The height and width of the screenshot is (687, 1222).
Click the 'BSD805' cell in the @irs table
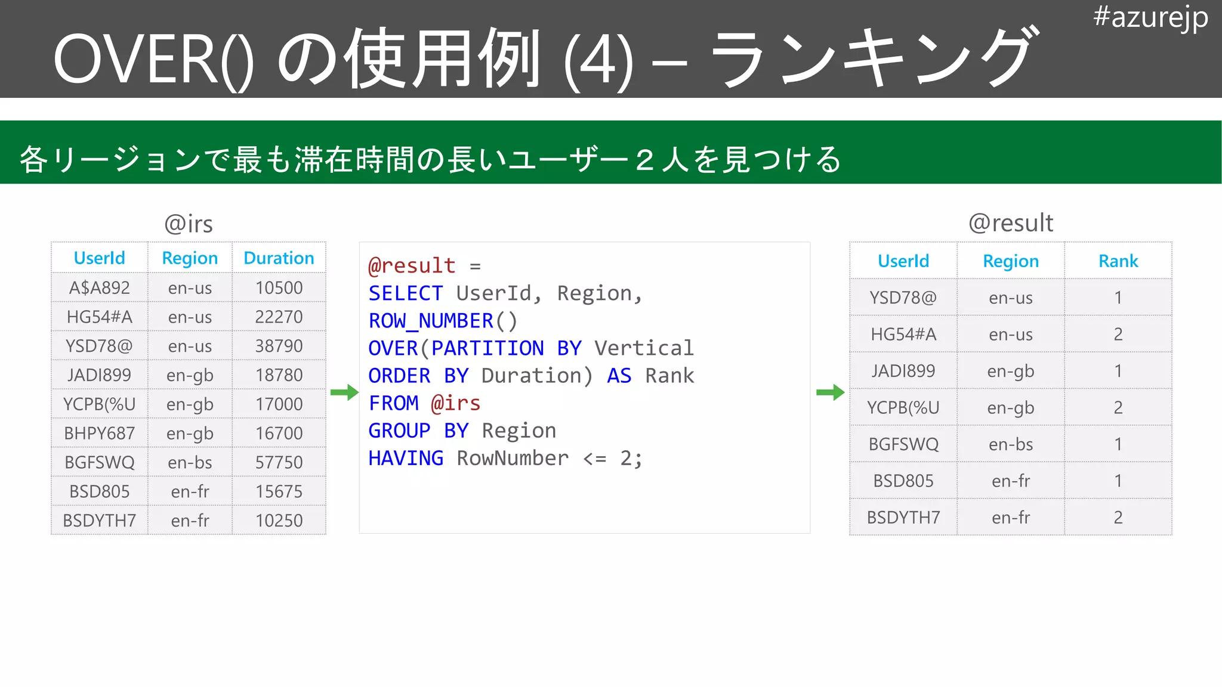[x=99, y=491]
